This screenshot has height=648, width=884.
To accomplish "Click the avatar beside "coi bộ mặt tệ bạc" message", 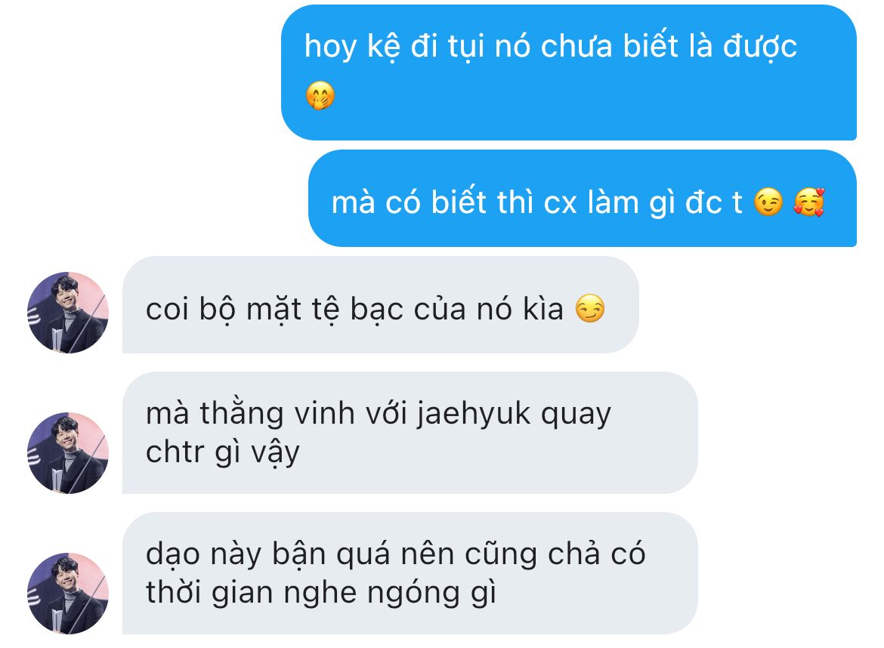I will click(x=68, y=313).
